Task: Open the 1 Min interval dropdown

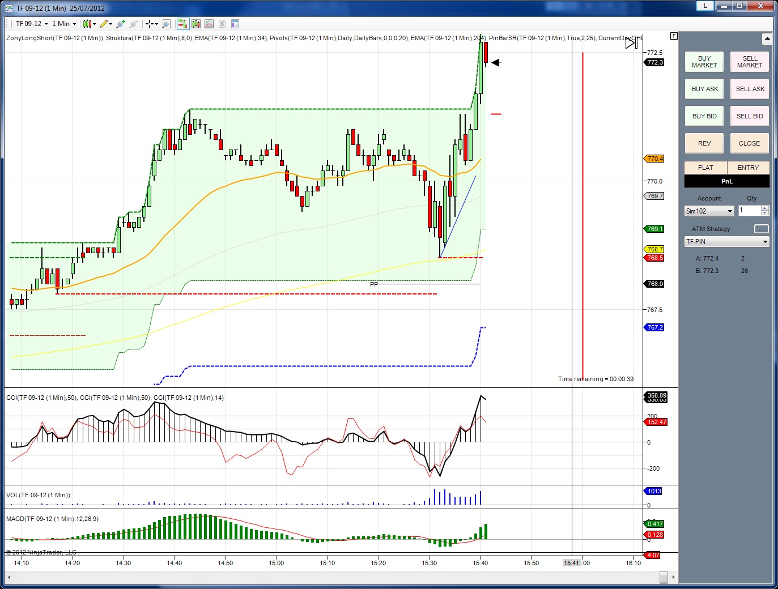Action: tap(64, 24)
